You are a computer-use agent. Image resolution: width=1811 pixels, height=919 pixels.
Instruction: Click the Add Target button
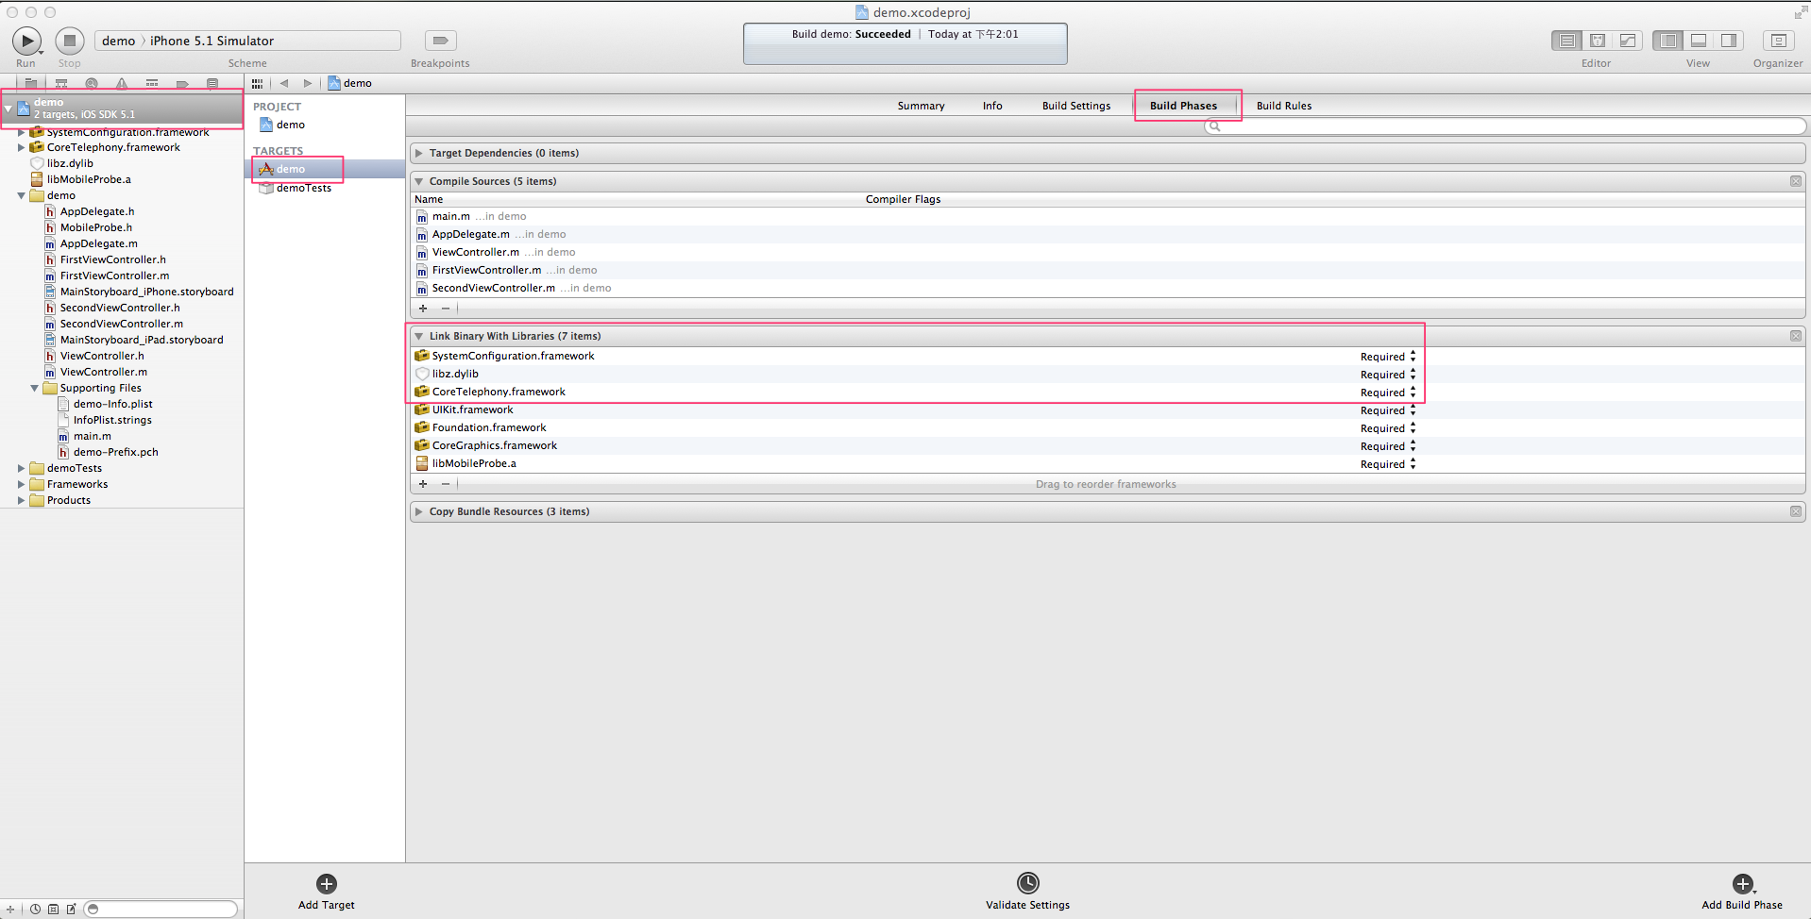tap(327, 891)
